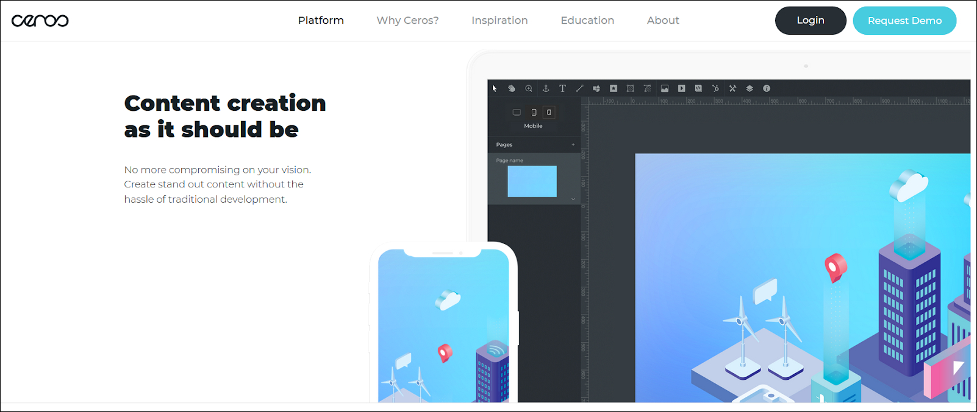Select the line drawing tool

tap(579, 88)
